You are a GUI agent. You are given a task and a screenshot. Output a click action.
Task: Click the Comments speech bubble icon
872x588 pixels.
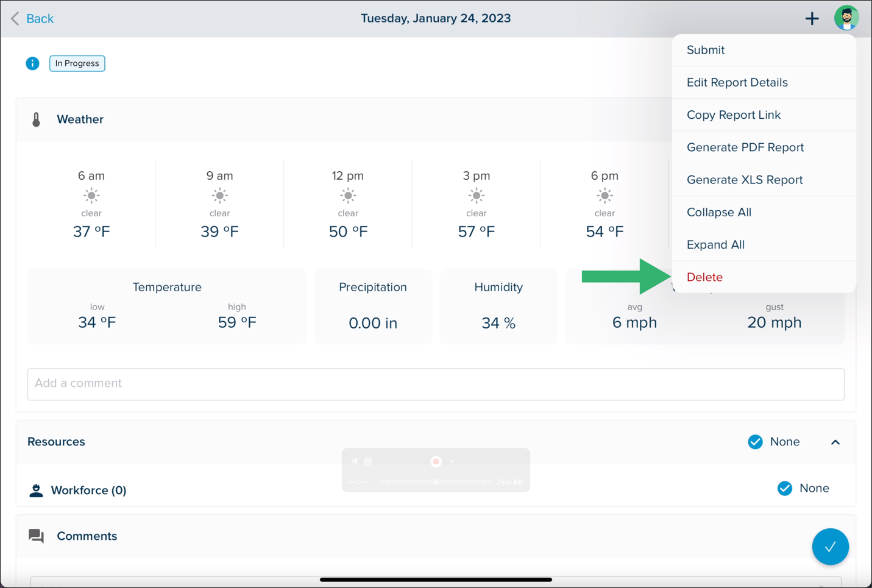tap(36, 536)
